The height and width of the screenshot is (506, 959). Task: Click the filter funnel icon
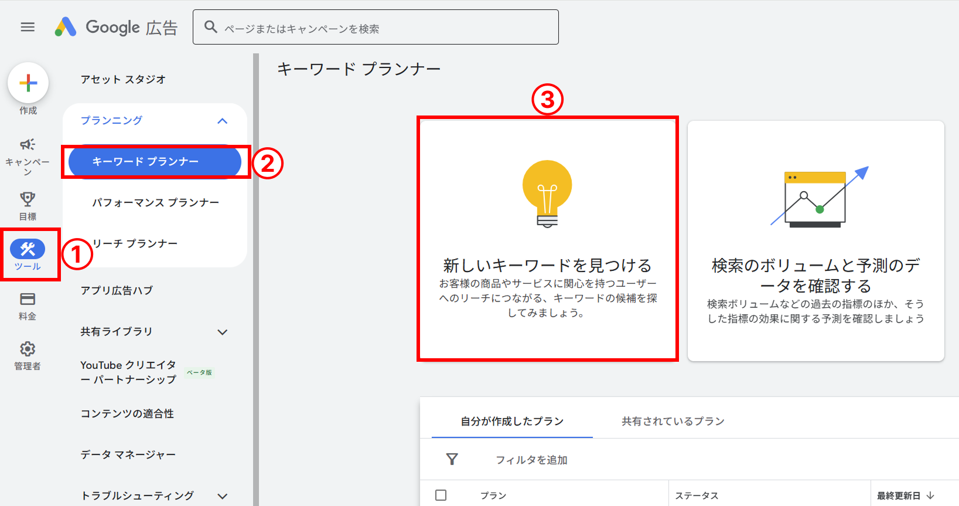(x=452, y=459)
